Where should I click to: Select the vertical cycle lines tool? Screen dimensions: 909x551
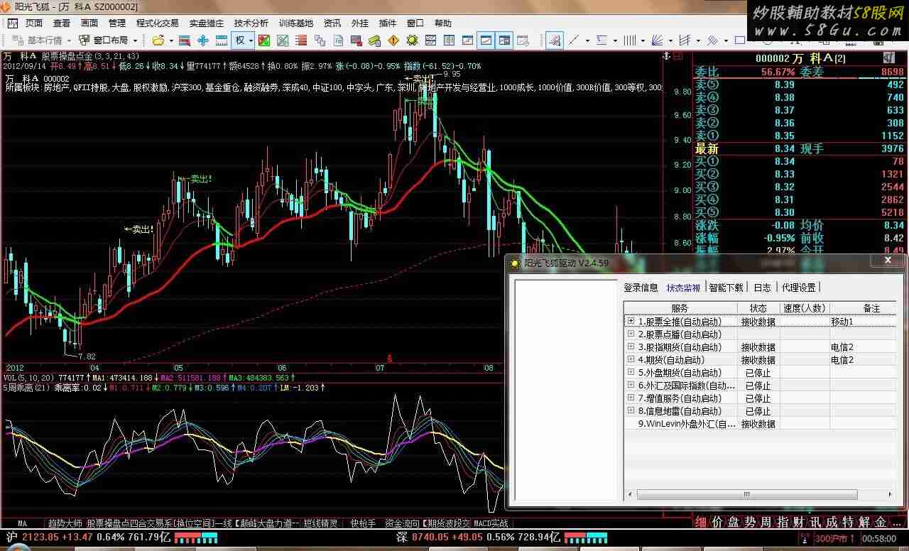click(x=629, y=40)
